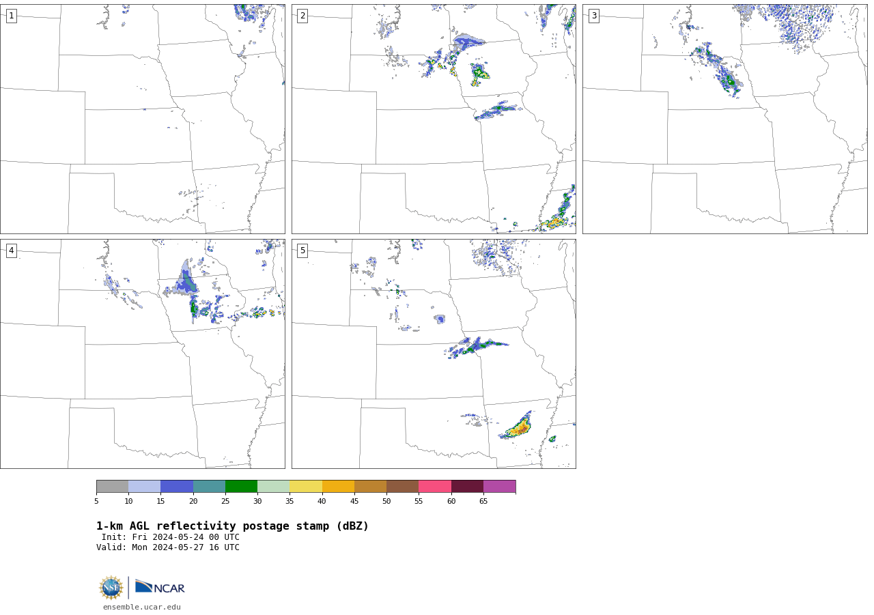874x615 pixels.
Task: Click the colorbar tick label '5'
Action: click(96, 502)
